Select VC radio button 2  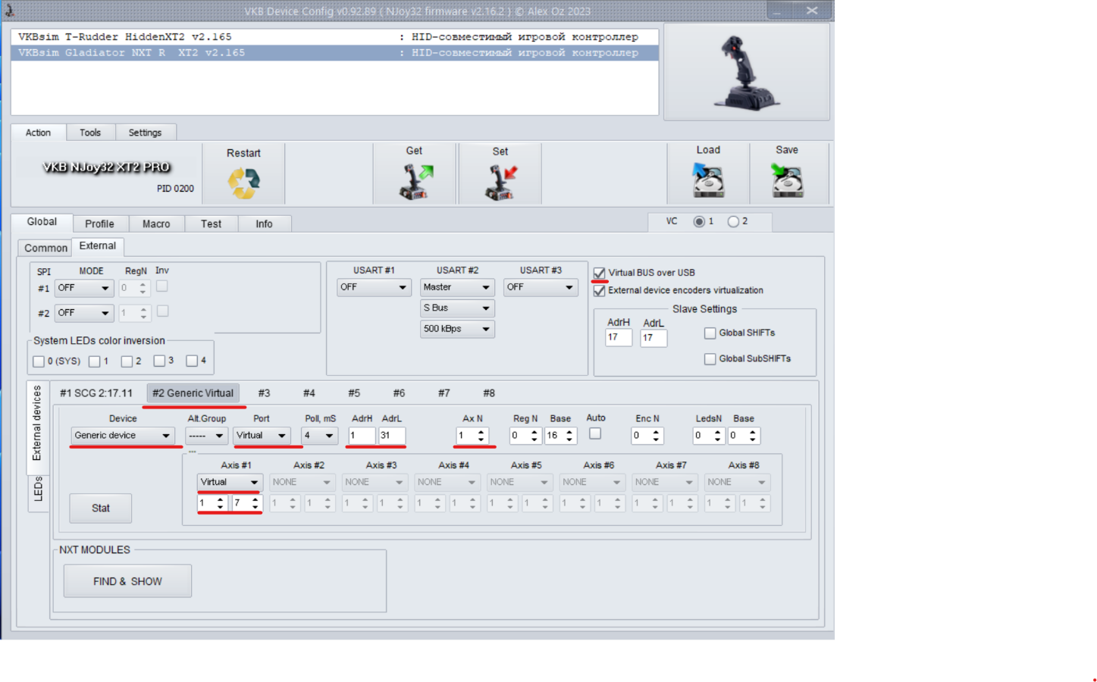tap(733, 221)
